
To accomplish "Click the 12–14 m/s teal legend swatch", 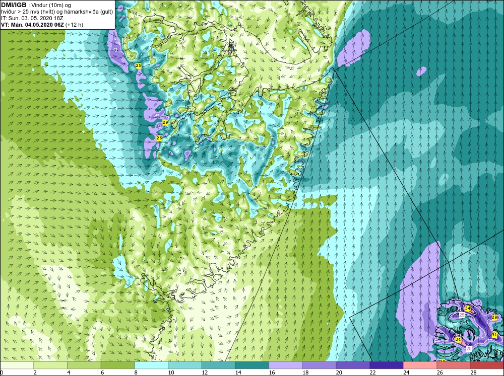I will (x=218, y=365).
